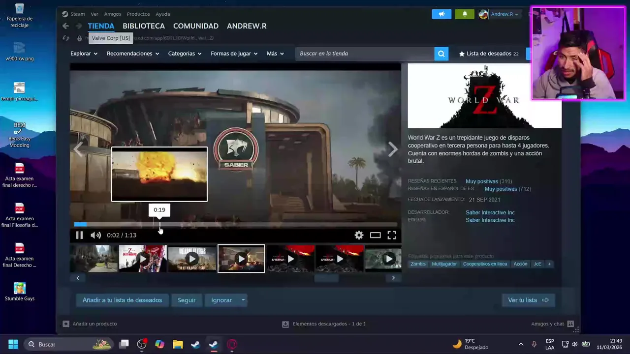Screen dimensions: 630x354
Task: Select the Cooperativos en línea tag
Action: coord(485,264)
